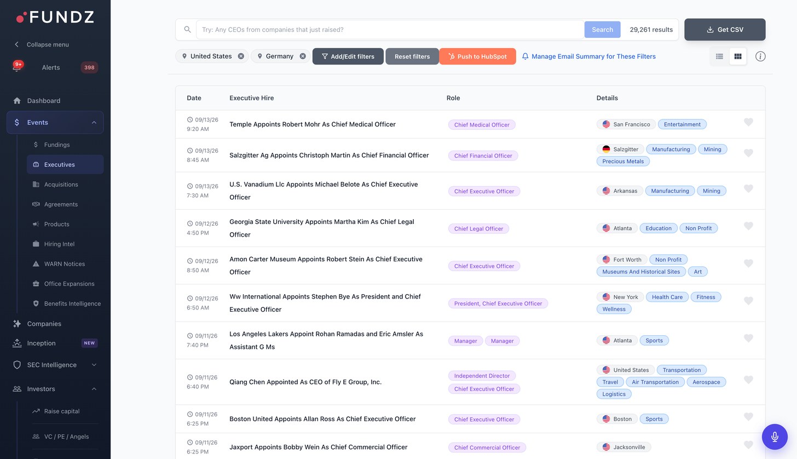Download results with Get CSV
This screenshot has height=459, width=797.
pyautogui.click(x=725, y=30)
